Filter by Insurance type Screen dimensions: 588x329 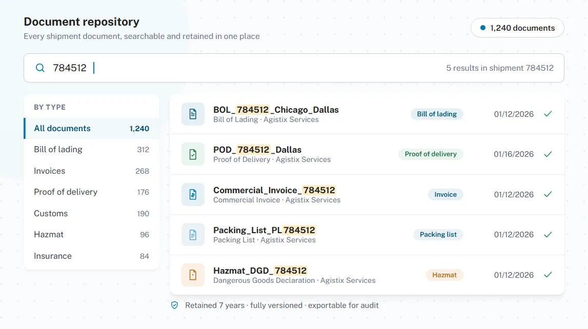coord(91,256)
